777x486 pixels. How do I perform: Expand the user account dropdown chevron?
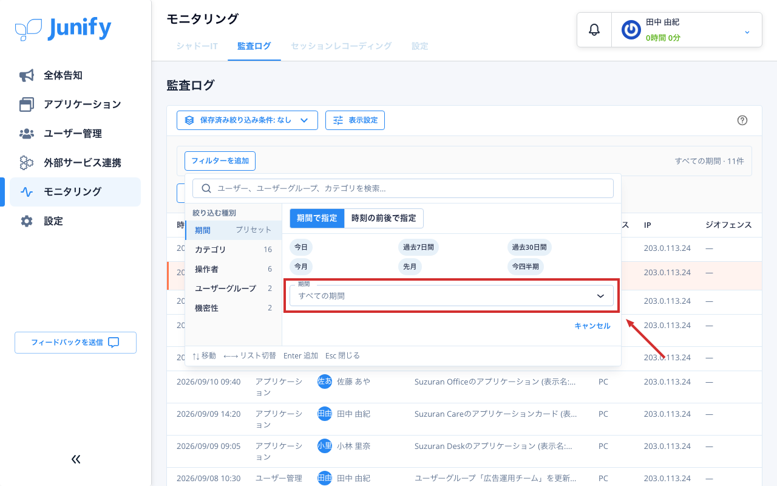(x=747, y=32)
